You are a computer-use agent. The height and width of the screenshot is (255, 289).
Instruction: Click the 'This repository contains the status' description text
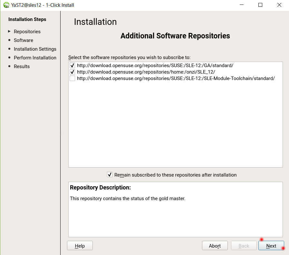click(128, 199)
